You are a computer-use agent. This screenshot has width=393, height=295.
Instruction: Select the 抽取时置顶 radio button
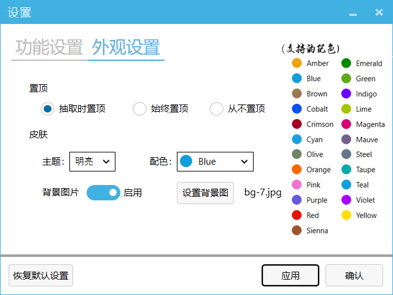point(48,109)
